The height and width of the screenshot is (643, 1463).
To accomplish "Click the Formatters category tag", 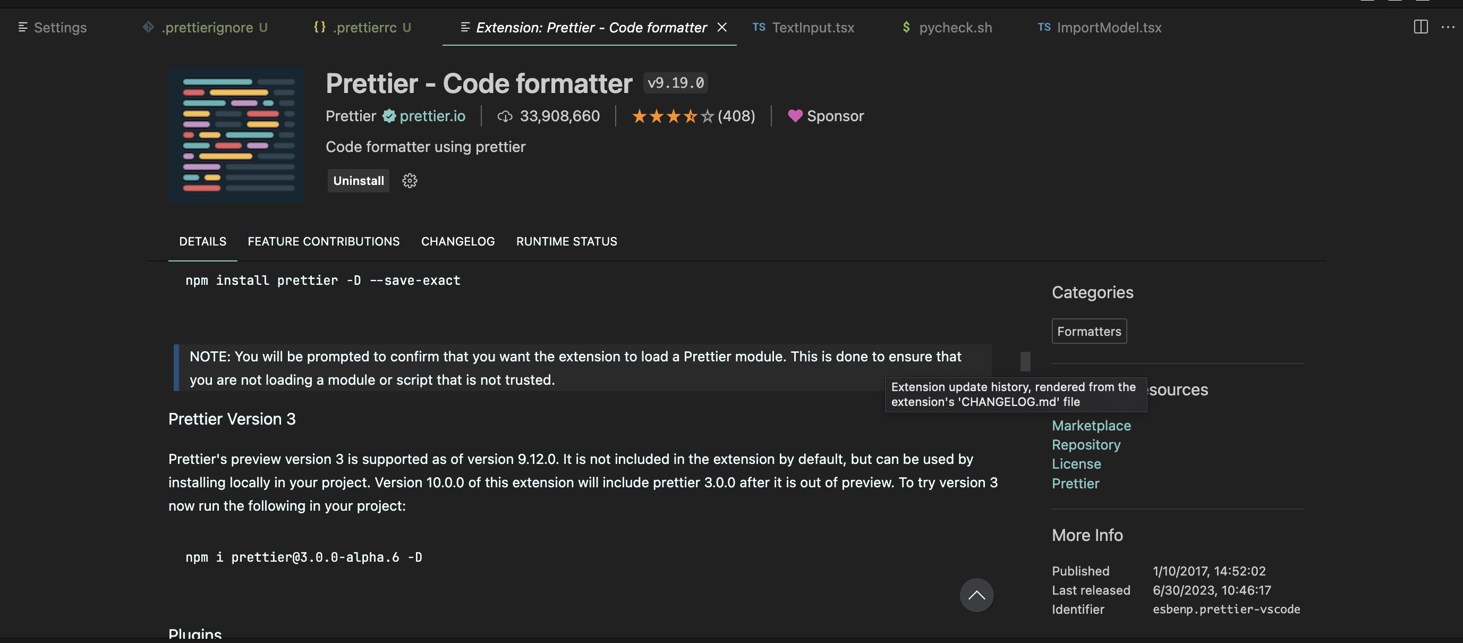I will click(x=1088, y=331).
